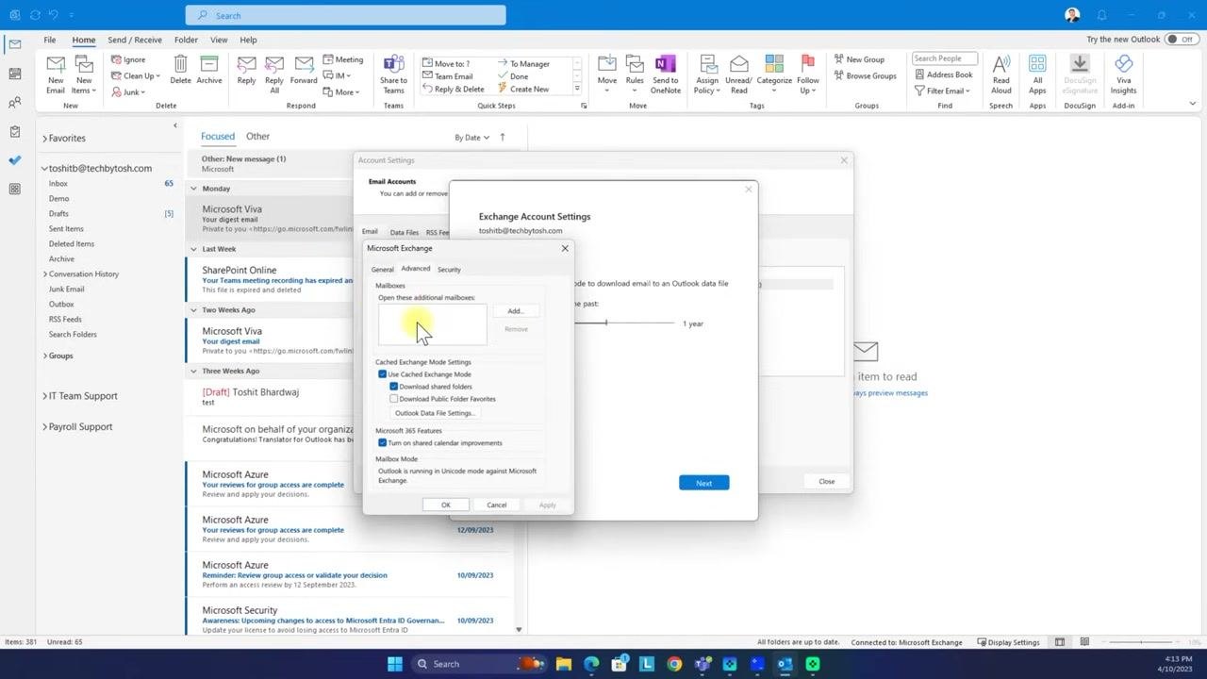
Task: Open the View ribbon tab
Action: click(x=219, y=40)
